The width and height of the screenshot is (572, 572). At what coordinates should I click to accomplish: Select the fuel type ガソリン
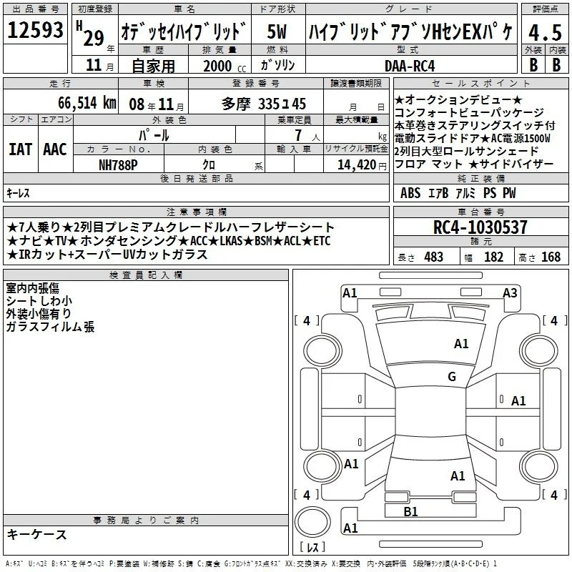pos(277,65)
